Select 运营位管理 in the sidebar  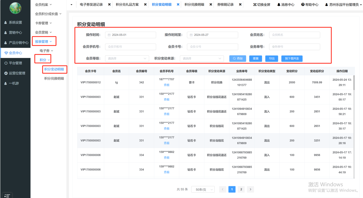[x=17, y=73]
